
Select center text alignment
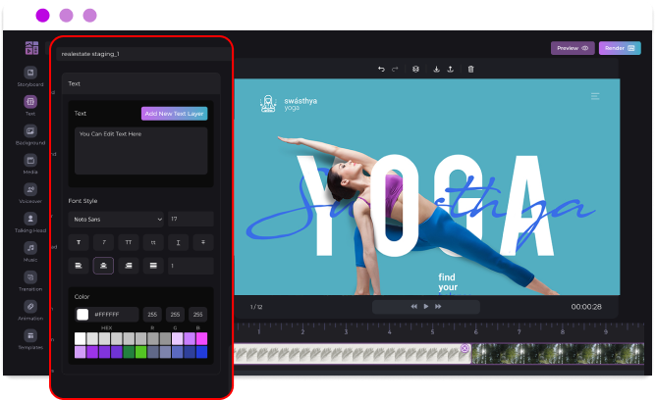pyautogui.click(x=103, y=266)
